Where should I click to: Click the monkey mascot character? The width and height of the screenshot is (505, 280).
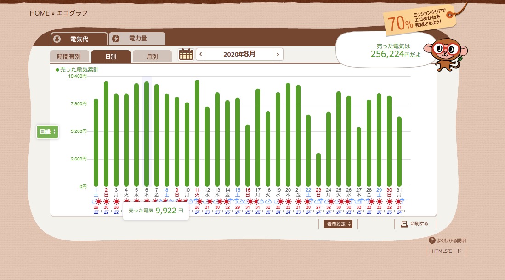pos(446,54)
